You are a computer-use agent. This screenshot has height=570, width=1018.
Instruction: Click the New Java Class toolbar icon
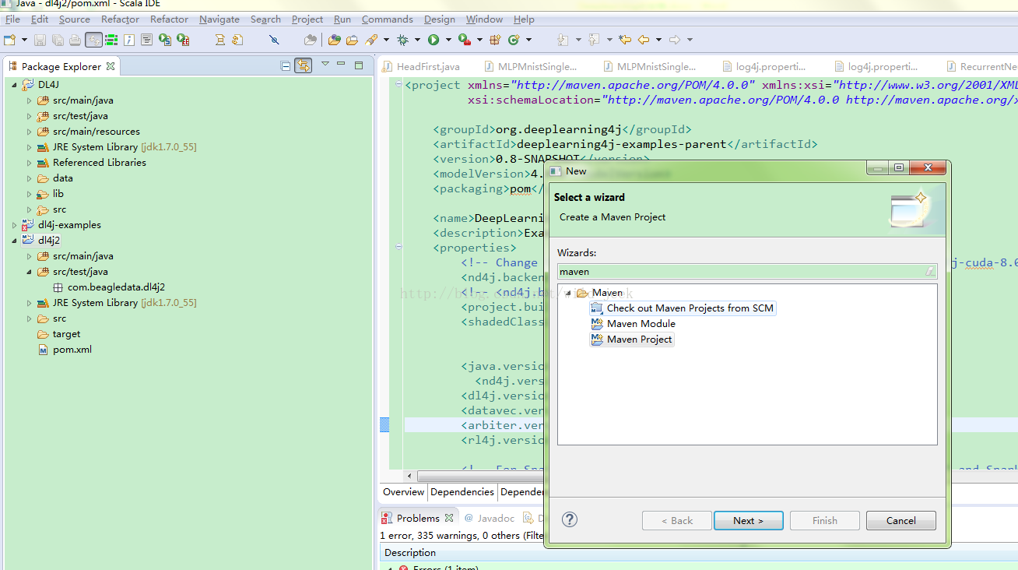[513, 40]
